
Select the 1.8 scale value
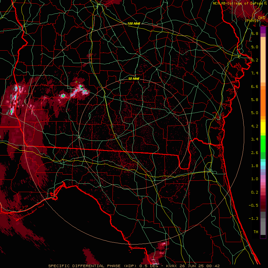click(255, 166)
